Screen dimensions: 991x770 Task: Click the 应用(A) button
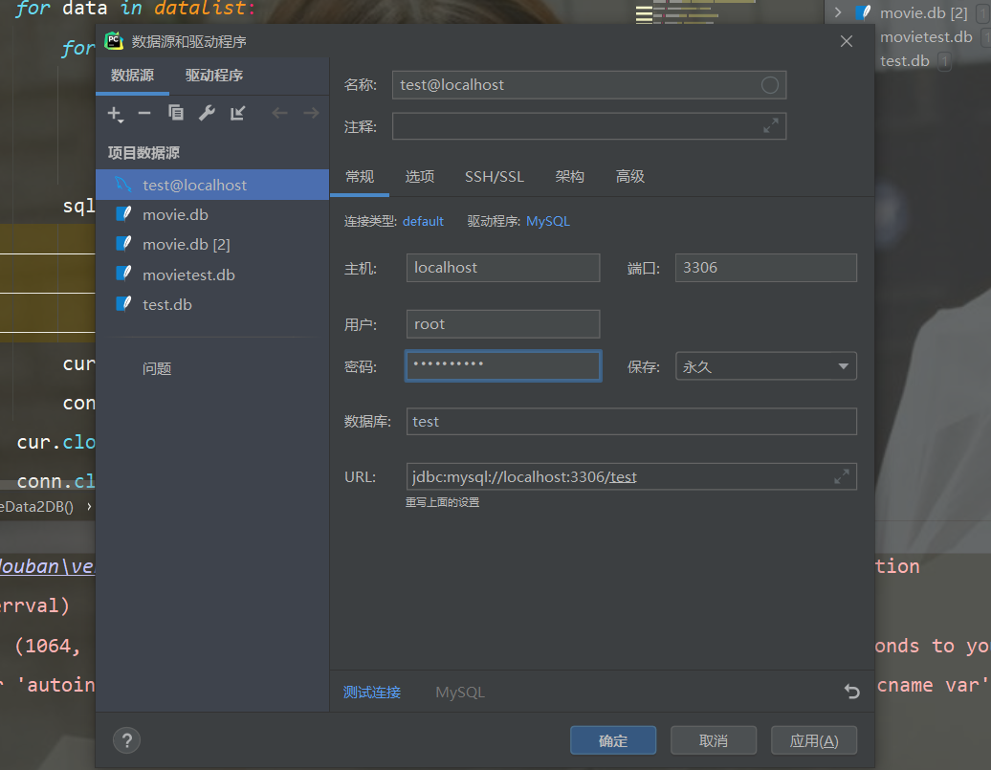(x=814, y=740)
